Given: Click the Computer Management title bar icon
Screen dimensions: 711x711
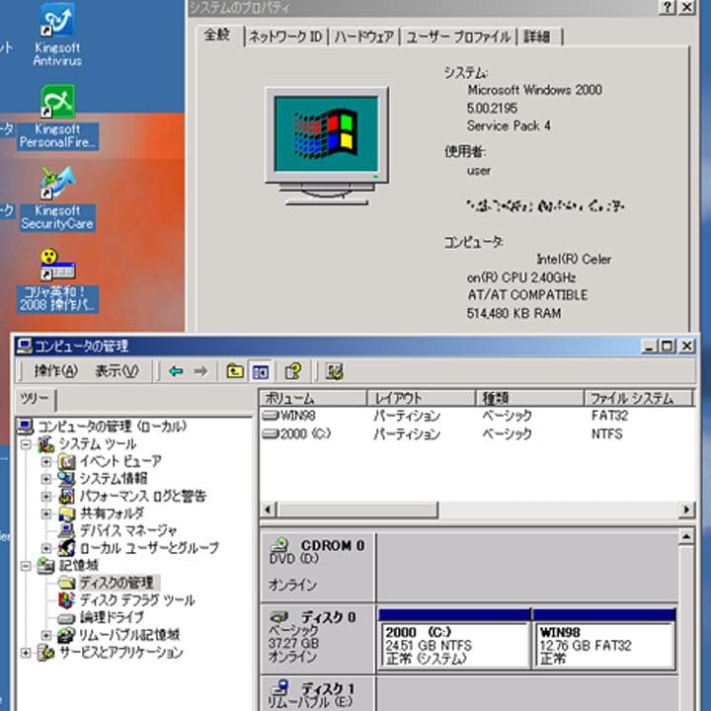Looking at the screenshot, I should (x=24, y=346).
